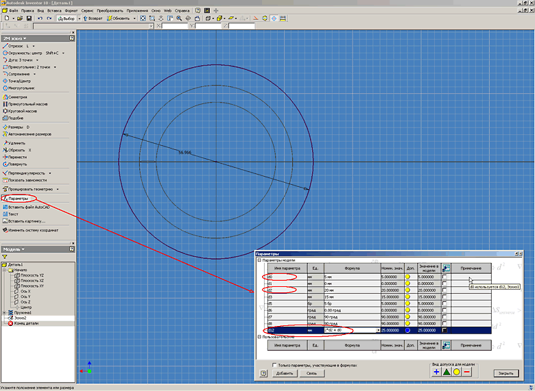Select the Текст tool in sketch panel

[10, 214]
